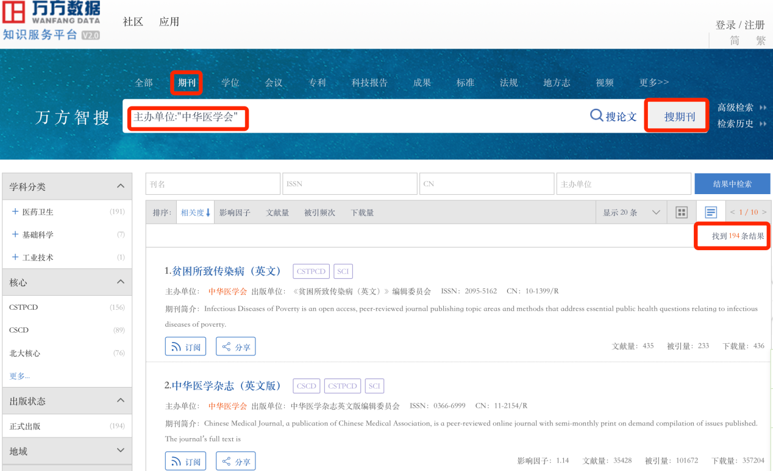
Task: Click 中华医学会 sponsor of 中华医学杂志
Action: tap(227, 406)
